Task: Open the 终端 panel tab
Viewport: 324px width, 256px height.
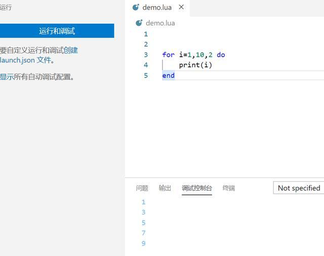Action: 228,188
